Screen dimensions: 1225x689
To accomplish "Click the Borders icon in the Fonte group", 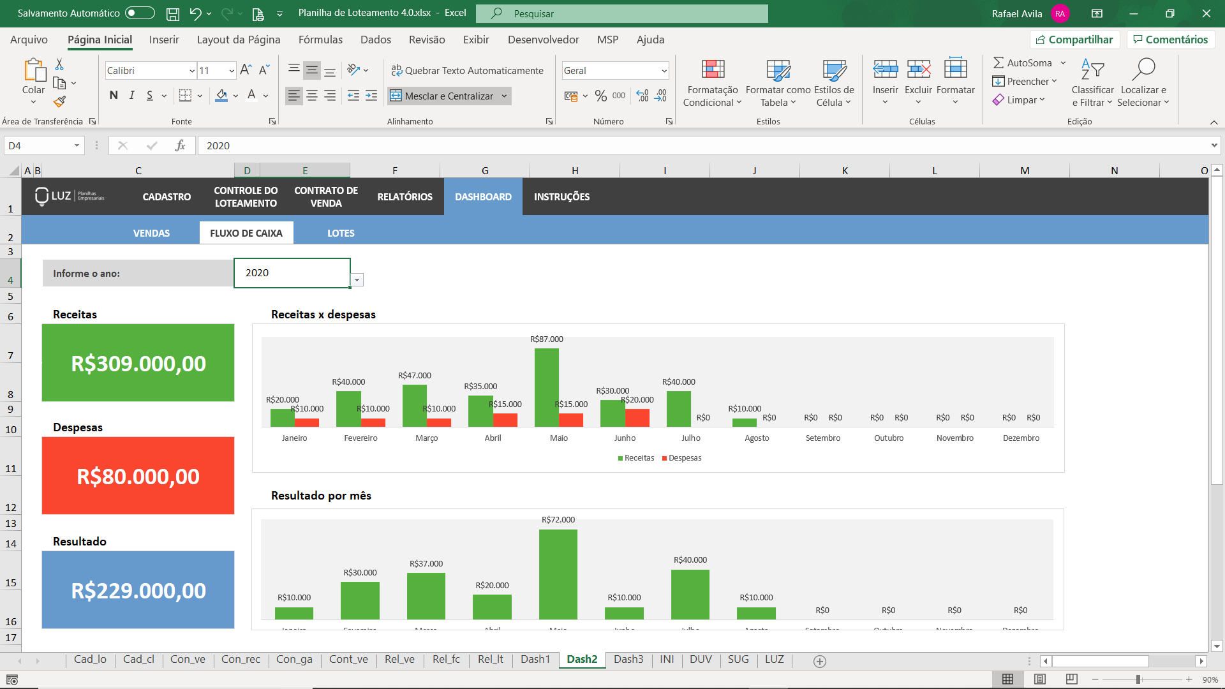I will 185,96.
